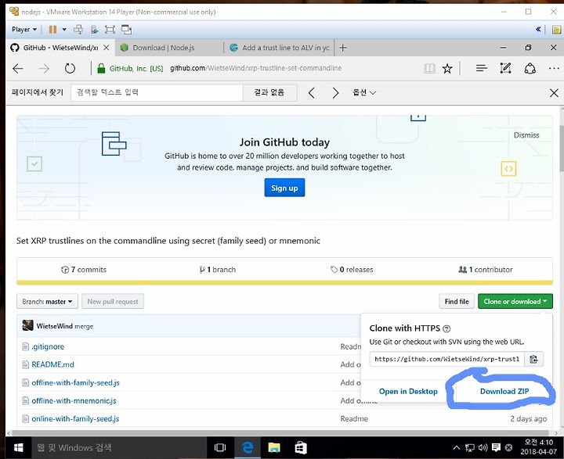Open the Store from the taskbar
Image resolution: width=564 pixels, height=459 pixels.
[301, 447]
